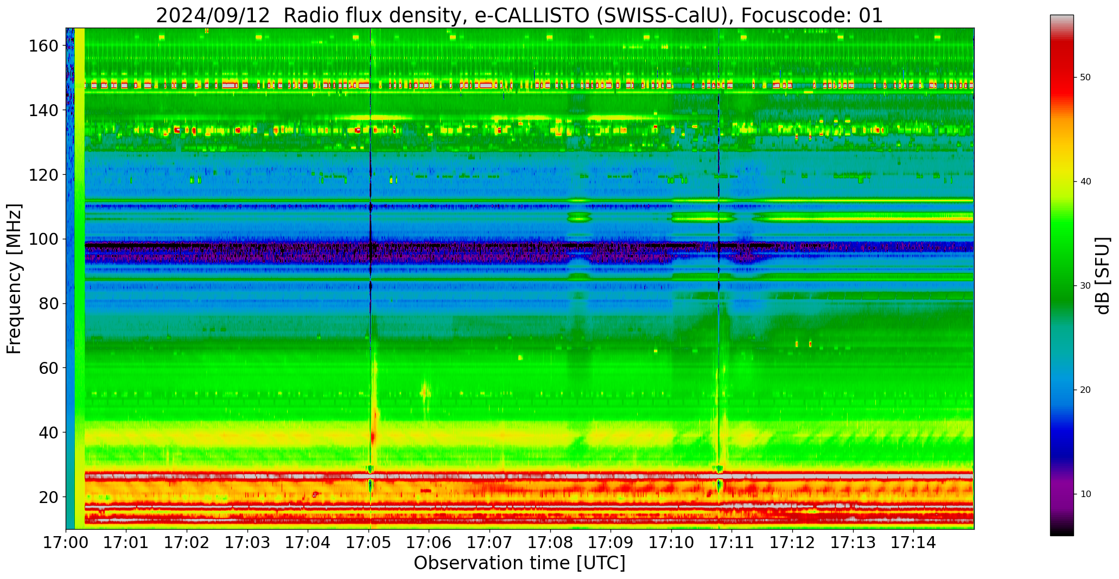
Task: Click the 17:11 time tick label
Action: [732, 543]
